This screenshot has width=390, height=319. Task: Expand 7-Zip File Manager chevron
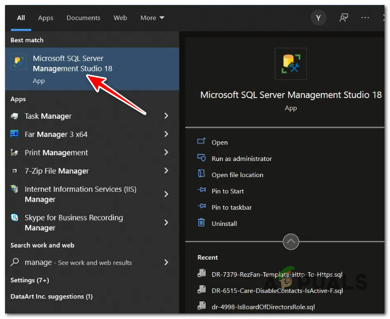[166, 171]
